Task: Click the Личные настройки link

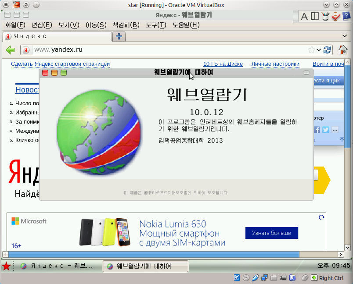Action: [275, 64]
